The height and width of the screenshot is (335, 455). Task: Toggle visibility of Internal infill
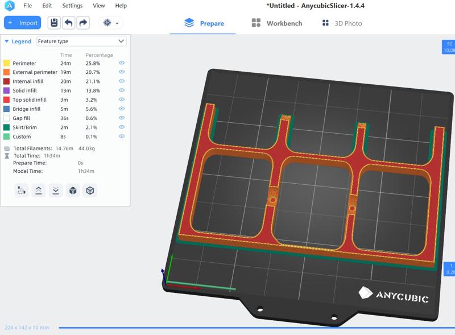point(122,81)
